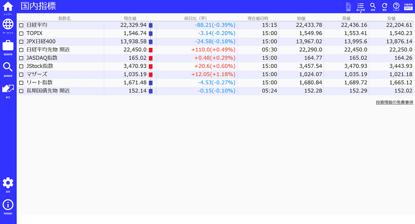Open the stock search magnifier in the sidebar
Image resolution: width=415 pixels, height=224 pixels.
[x=8, y=70]
